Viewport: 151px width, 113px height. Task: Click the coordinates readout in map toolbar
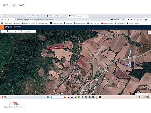[28, 31]
